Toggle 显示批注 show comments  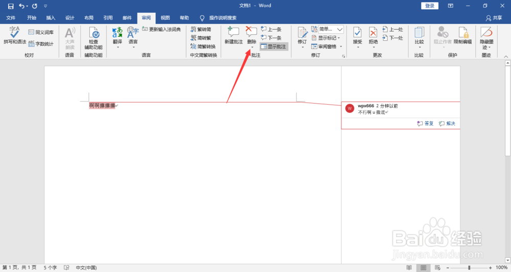click(274, 46)
